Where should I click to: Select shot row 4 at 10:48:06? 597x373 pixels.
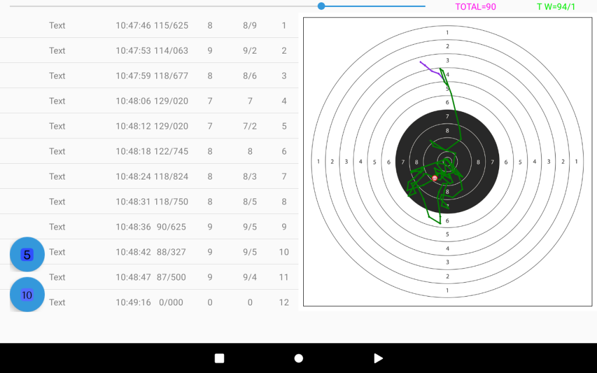(152, 101)
